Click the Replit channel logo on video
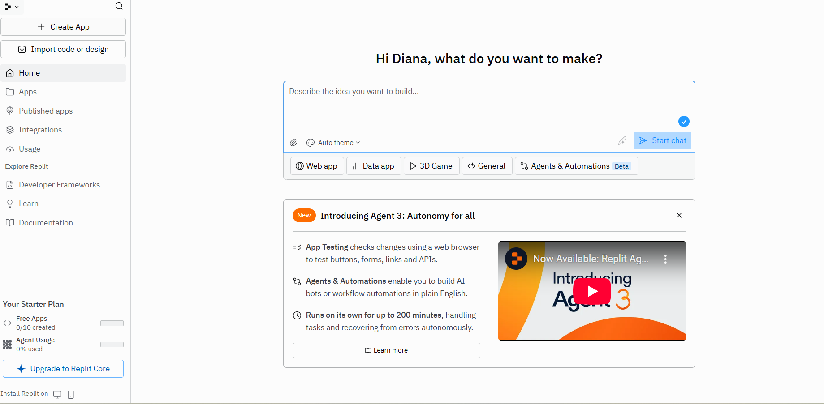Screen dimensions: 824x404 [516, 259]
